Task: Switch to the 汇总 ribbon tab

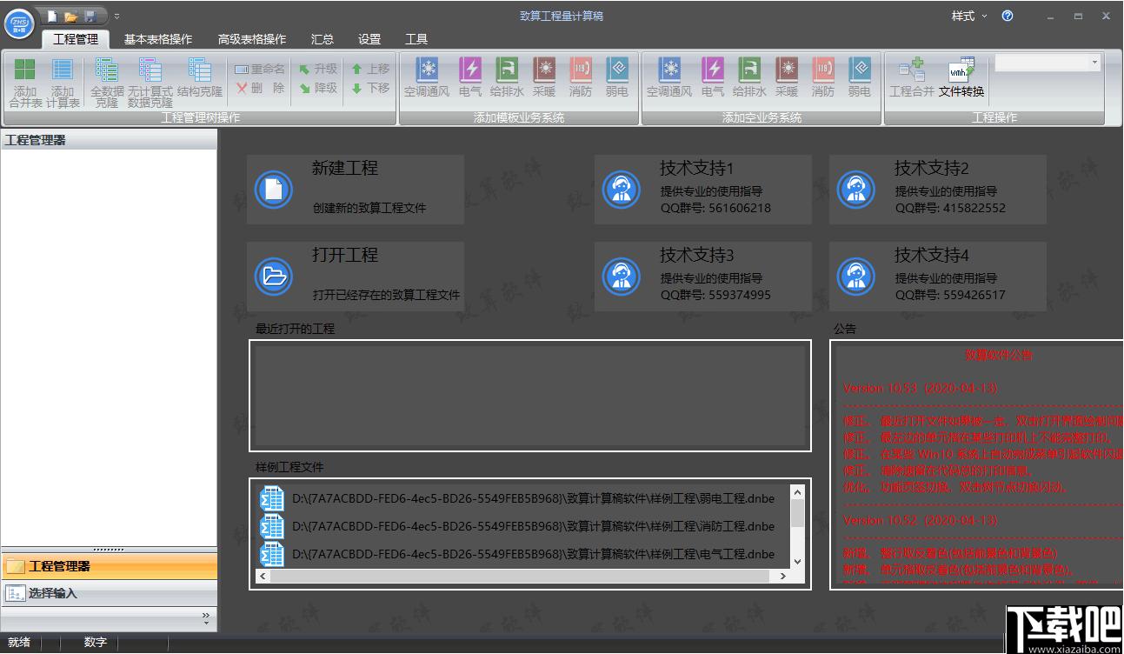Action: [323, 39]
